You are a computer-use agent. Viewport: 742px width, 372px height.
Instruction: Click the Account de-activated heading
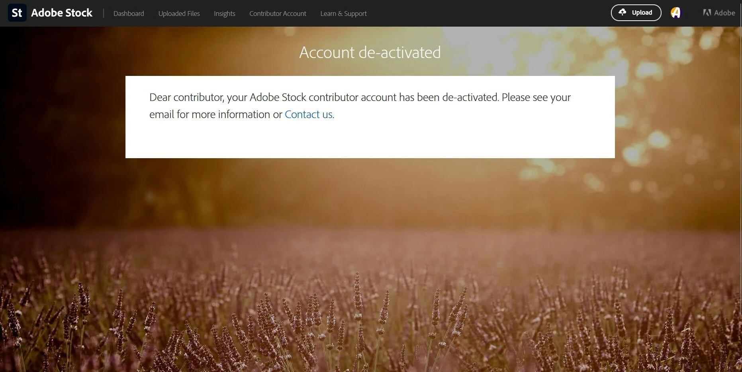point(370,52)
